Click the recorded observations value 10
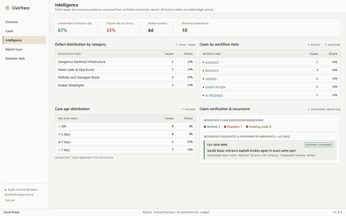This screenshot has height=216, width=346. 185,30
